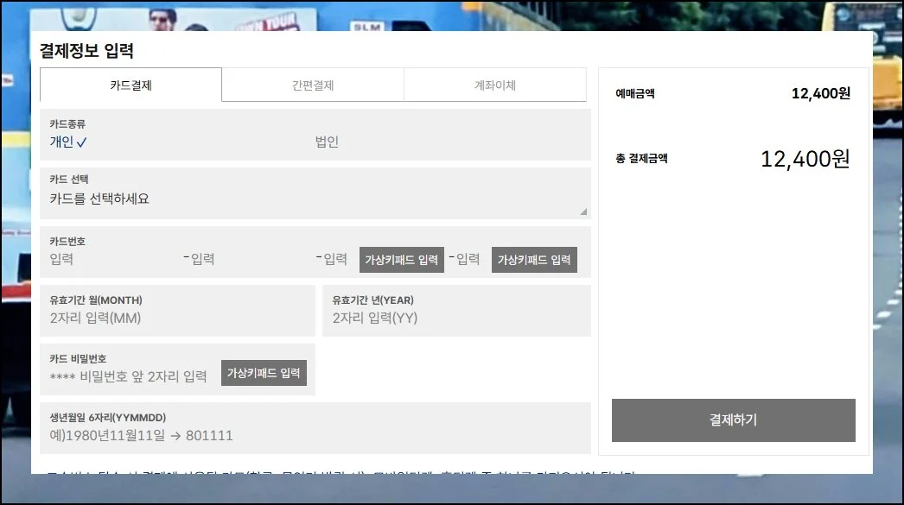
Task: Select the 계좌이체 tab
Action: coord(495,85)
